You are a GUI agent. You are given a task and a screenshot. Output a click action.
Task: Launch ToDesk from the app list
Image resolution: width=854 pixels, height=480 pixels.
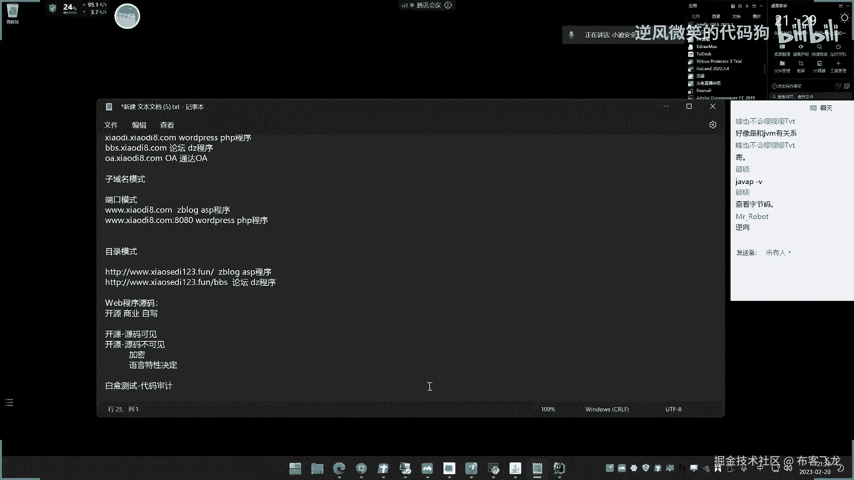[x=704, y=54]
